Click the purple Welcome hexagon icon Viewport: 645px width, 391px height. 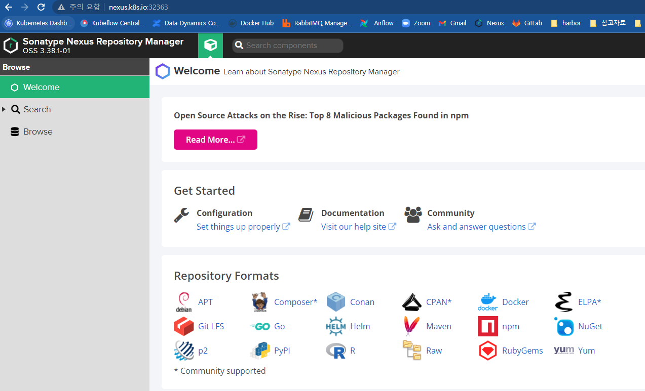click(163, 71)
